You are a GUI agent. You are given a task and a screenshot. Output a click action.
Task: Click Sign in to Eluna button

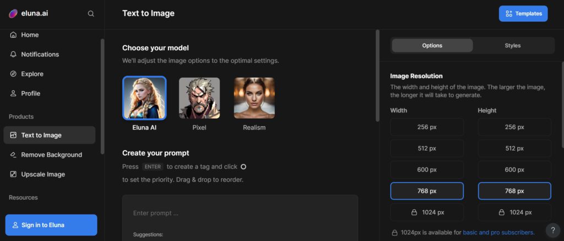(x=51, y=225)
